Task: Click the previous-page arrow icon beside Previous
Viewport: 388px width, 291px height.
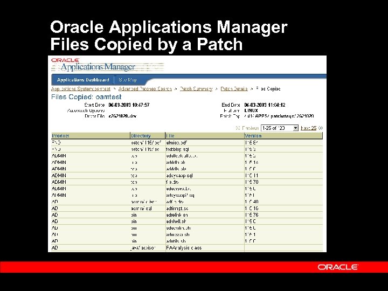Action: point(238,128)
